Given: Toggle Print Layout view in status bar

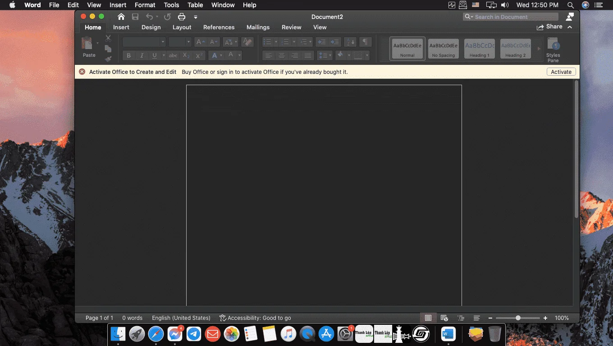Looking at the screenshot, I should (428, 318).
